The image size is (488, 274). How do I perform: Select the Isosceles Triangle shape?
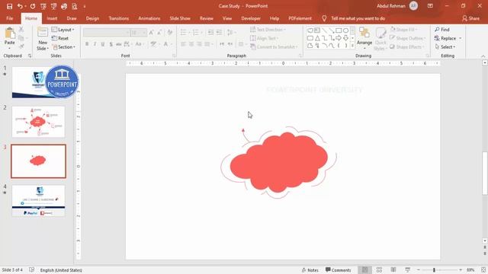[317, 38]
